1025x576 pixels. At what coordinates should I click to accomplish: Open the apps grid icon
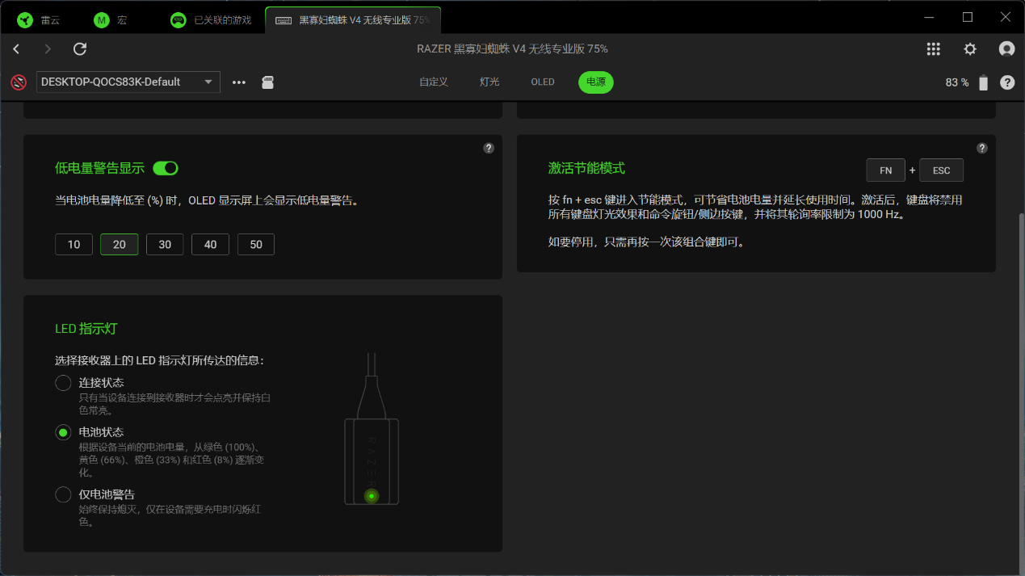[933, 49]
